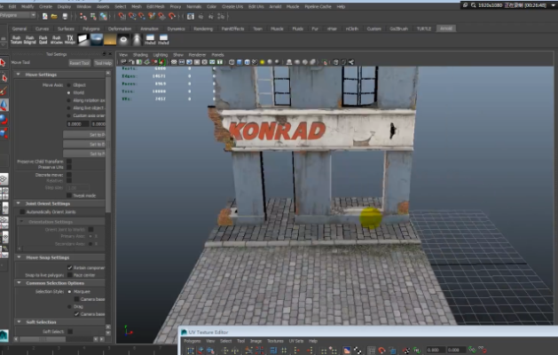Select Custom axis orientation option
This screenshot has height=355, width=558.
[68, 115]
